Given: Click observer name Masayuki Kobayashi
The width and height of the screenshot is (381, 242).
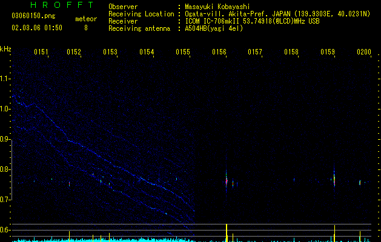Looking at the screenshot, I should 217,7.
